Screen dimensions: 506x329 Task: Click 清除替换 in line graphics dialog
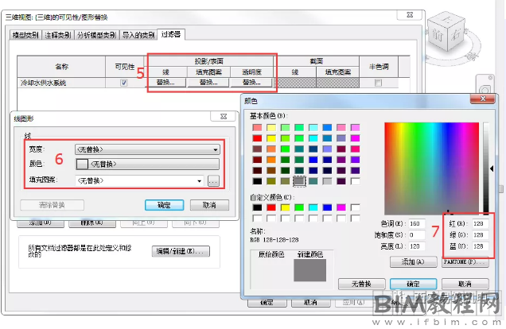click(52, 205)
